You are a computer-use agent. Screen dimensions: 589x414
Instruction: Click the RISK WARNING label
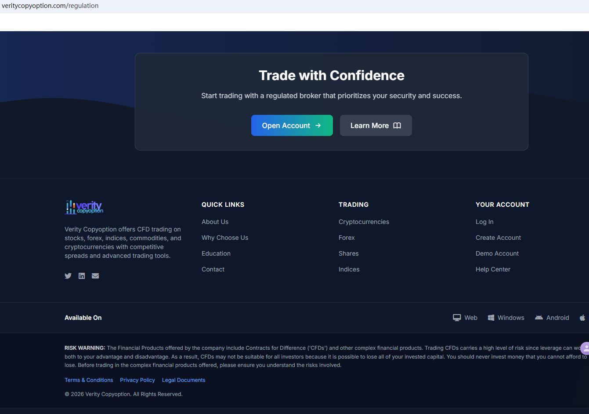[x=85, y=348]
